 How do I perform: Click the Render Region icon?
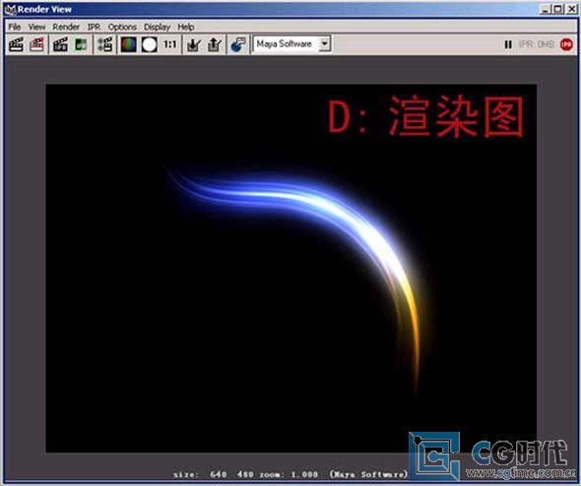coord(36,44)
